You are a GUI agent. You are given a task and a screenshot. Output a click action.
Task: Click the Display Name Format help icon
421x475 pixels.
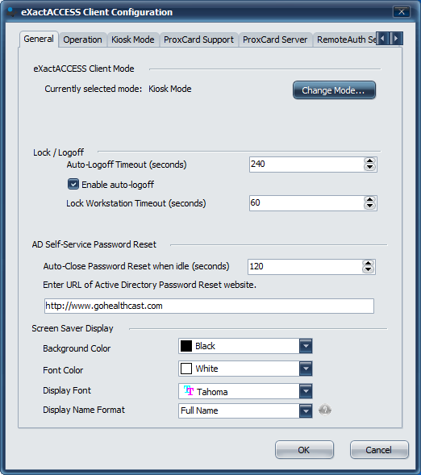325,410
